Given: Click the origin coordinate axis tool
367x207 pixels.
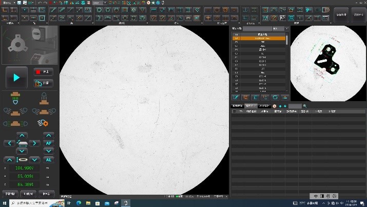Looking at the screenshot, I should pos(5,10).
